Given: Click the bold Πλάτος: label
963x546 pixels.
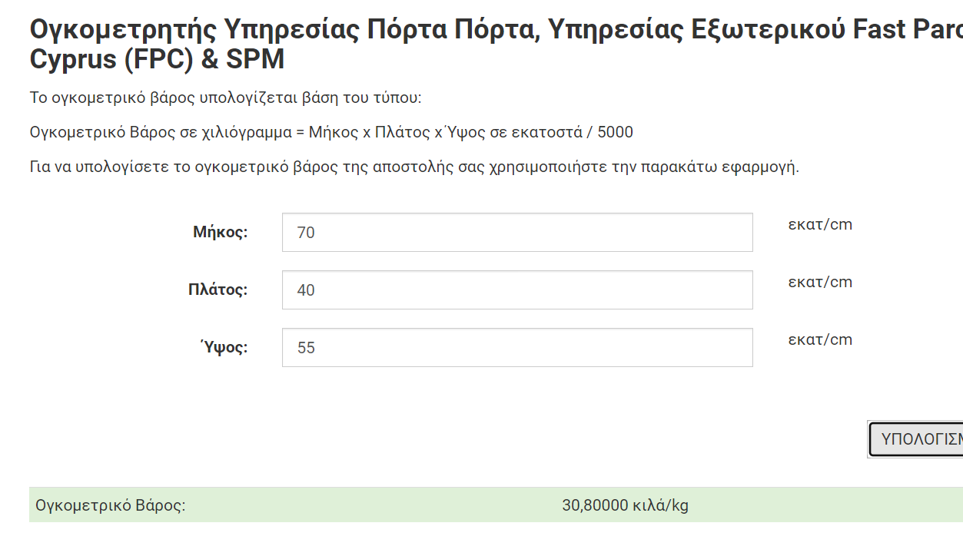Looking at the screenshot, I should (218, 290).
